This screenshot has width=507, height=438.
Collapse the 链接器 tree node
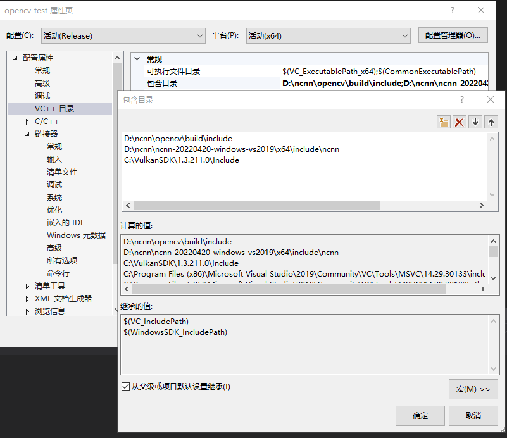[27, 134]
